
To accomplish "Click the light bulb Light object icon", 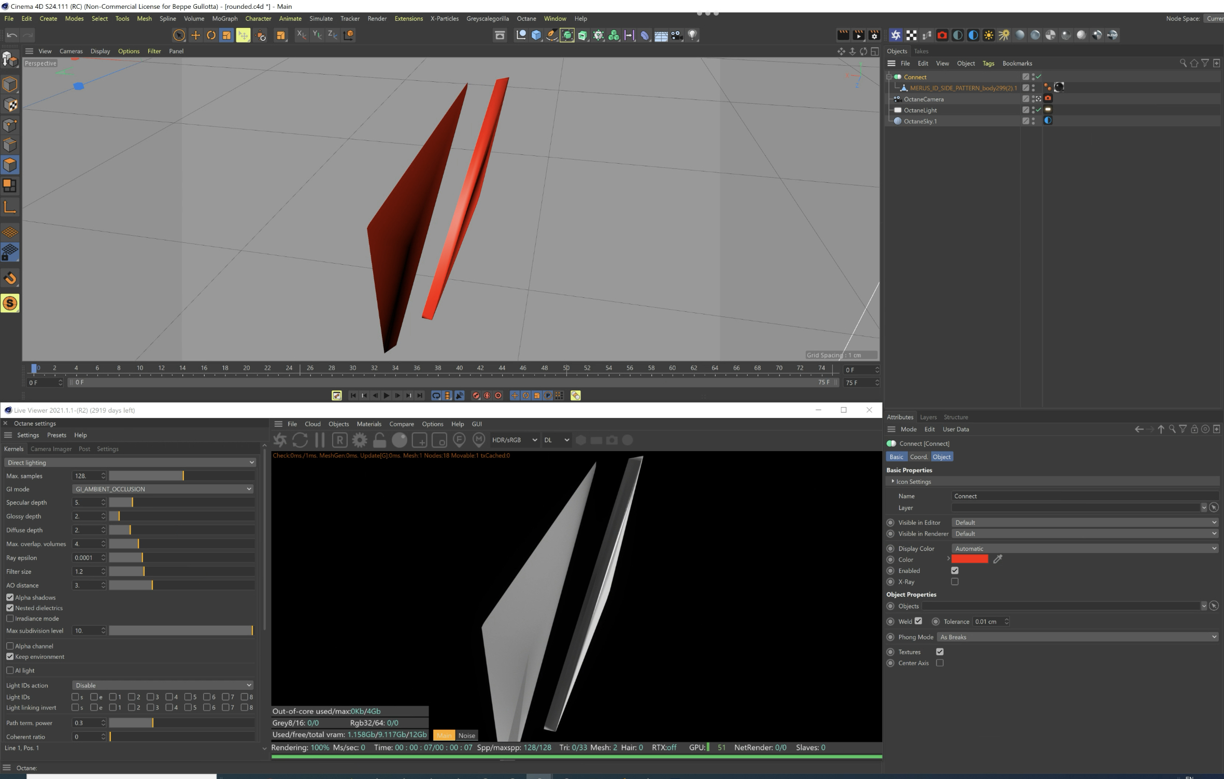I will [692, 35].
